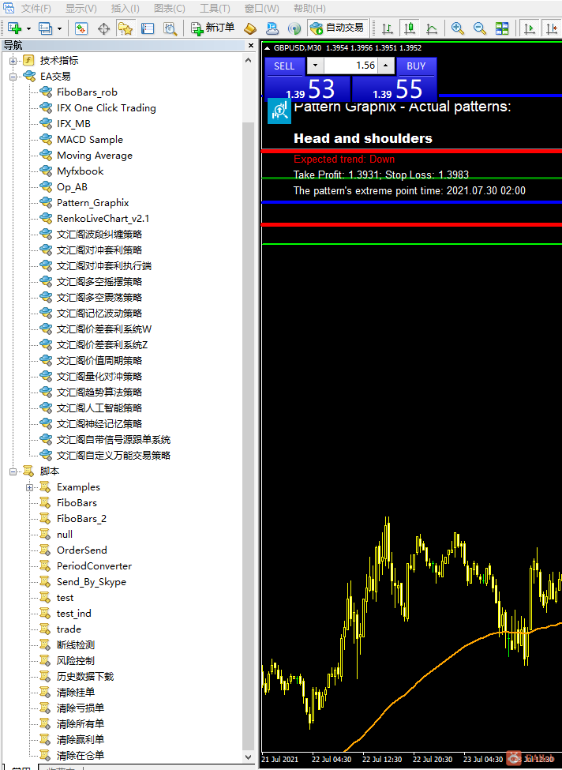Show the Data Window crosshair icon
Screen dimensions: 562x770
tap(103, 28)
